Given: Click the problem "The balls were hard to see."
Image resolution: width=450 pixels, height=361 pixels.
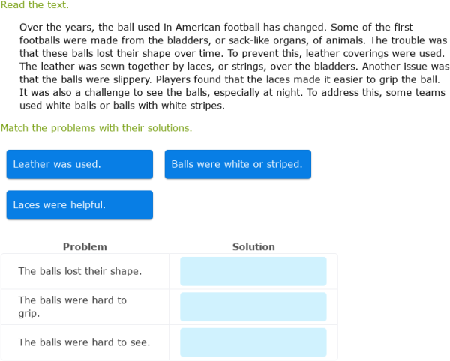Looking at the screenshot, I should point(84,342).
